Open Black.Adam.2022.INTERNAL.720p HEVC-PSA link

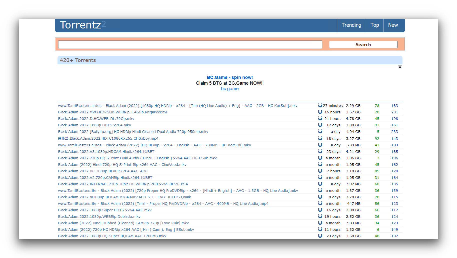[x=123, y=184]
